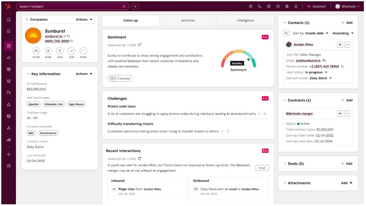Open the bookmarks icon in left sidebar

point(9,31)
